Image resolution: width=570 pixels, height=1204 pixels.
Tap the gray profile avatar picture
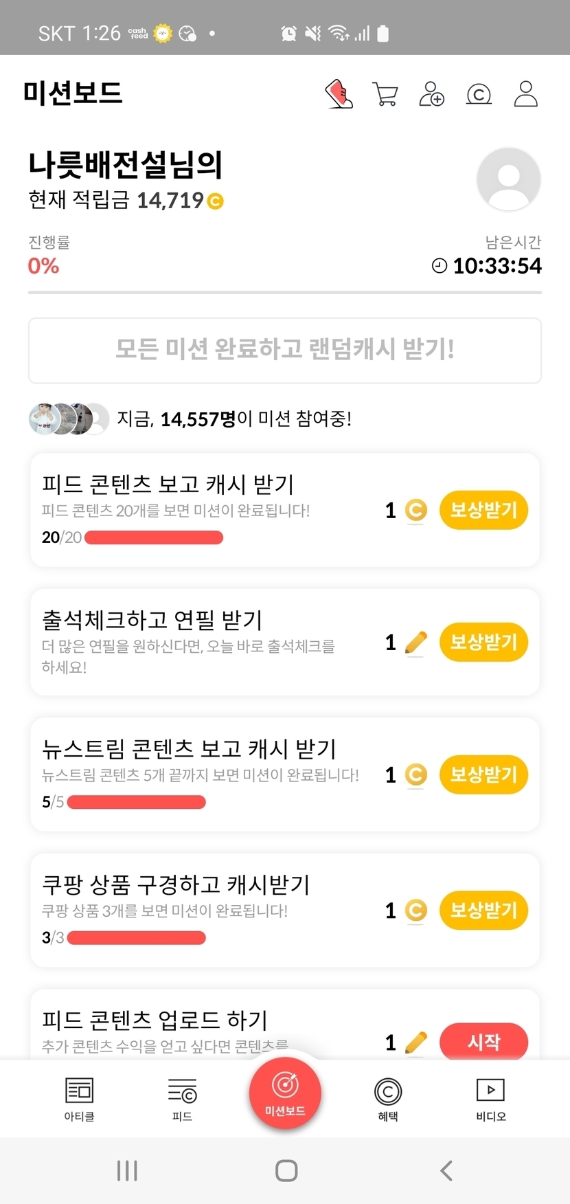508,179
